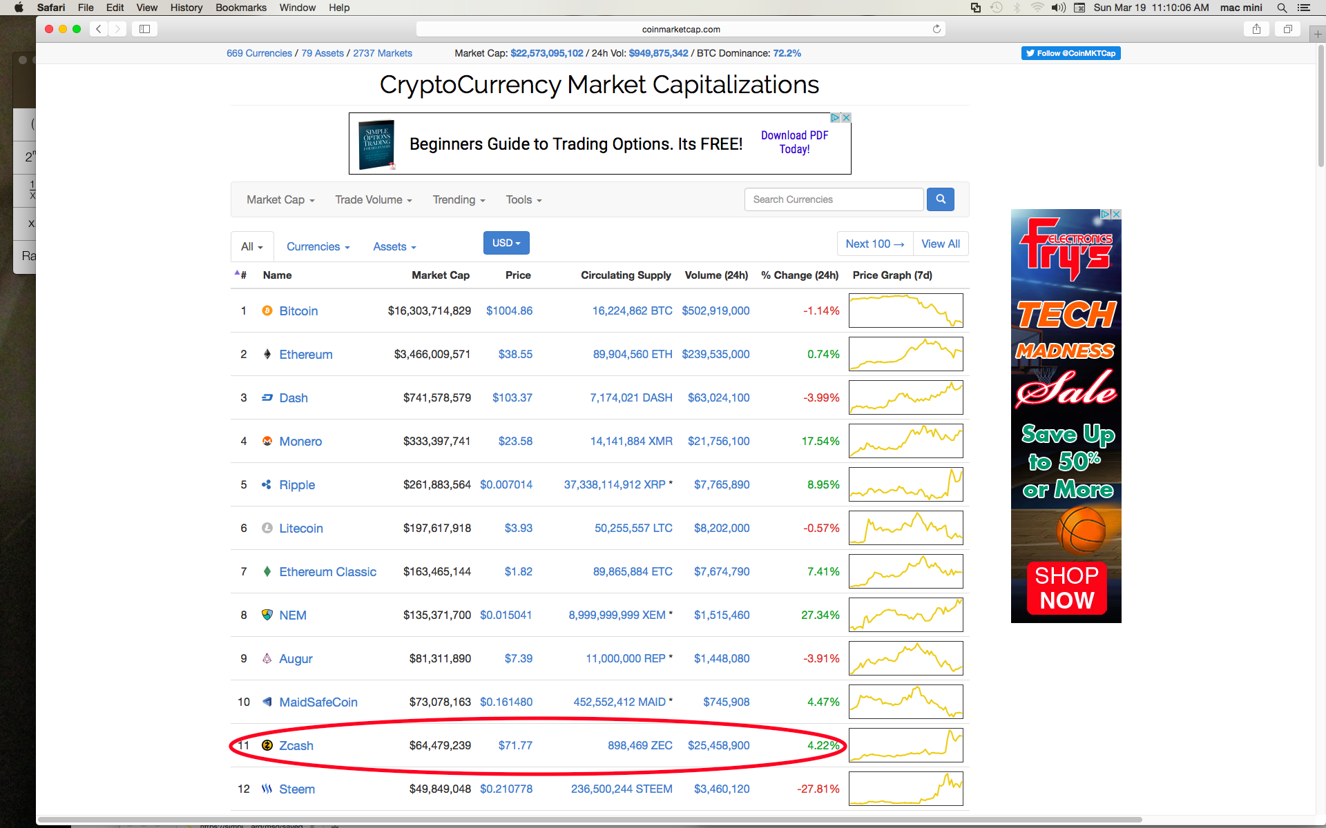This screenshot has height=828, width=1326.
Task: Click the Dash logo icon
Action: [267, 397]
